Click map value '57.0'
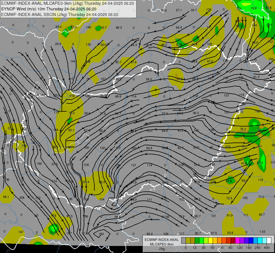This screenshot has height=253, width=275. [74, 27]
